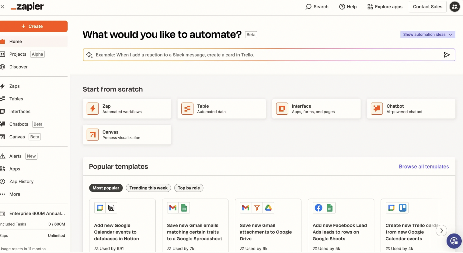Select the Top by role filter
This screenshot has height=253, width=463.
[189, 188]
